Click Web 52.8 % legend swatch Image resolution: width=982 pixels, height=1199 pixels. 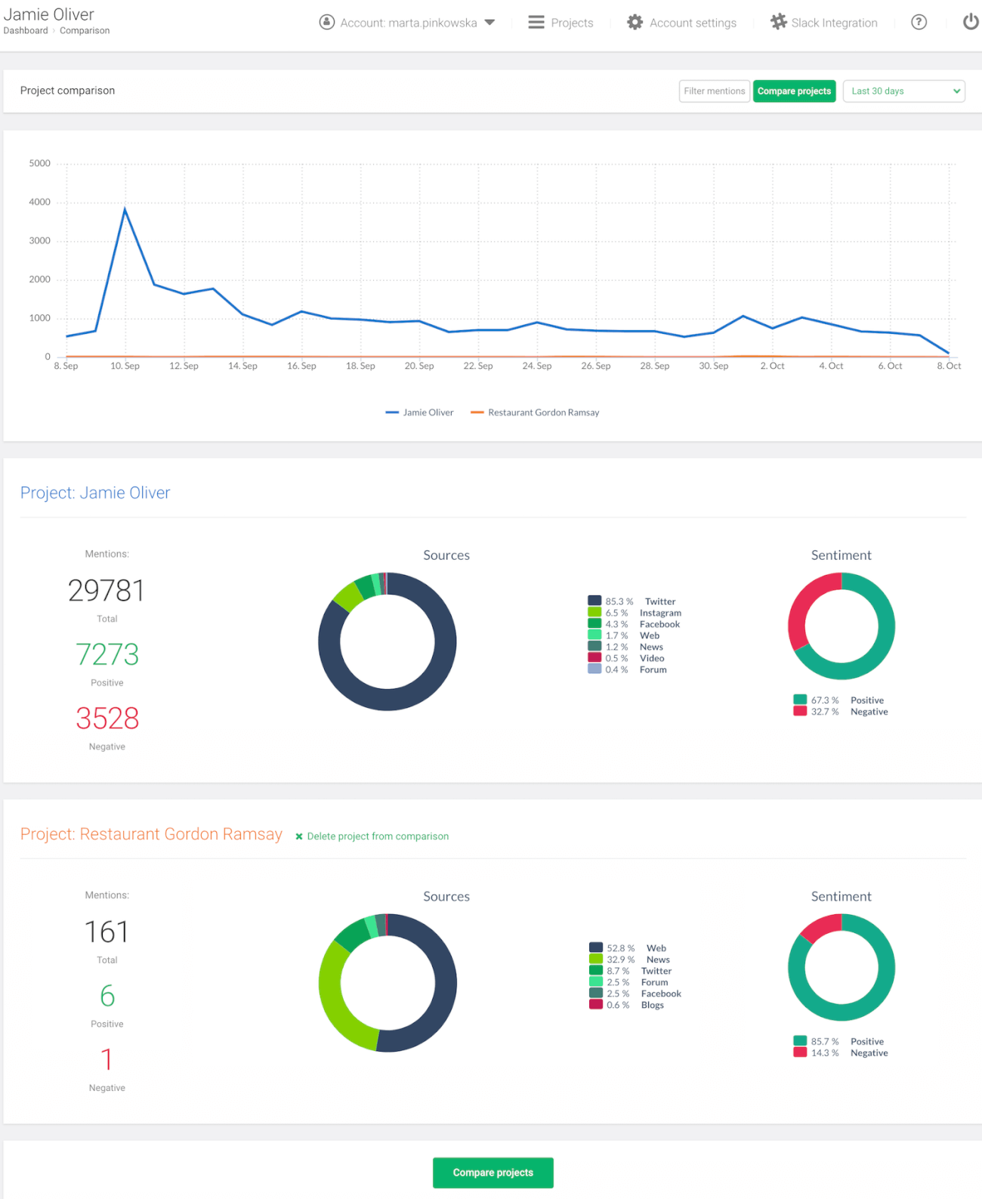pyautogui.click(x=596, y=947)
